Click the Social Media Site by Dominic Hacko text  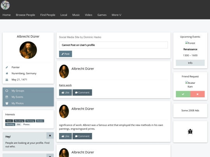coord(80,37)
